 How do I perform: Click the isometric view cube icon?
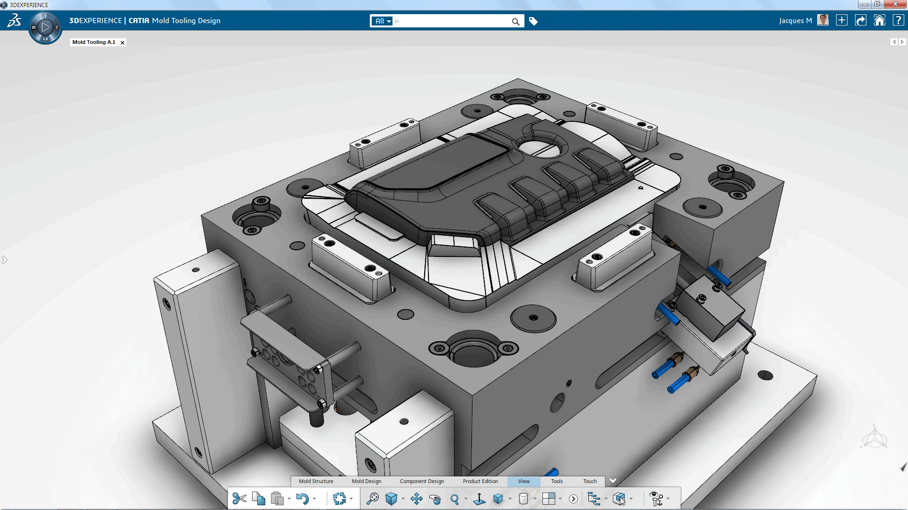[x=391, y=498]
